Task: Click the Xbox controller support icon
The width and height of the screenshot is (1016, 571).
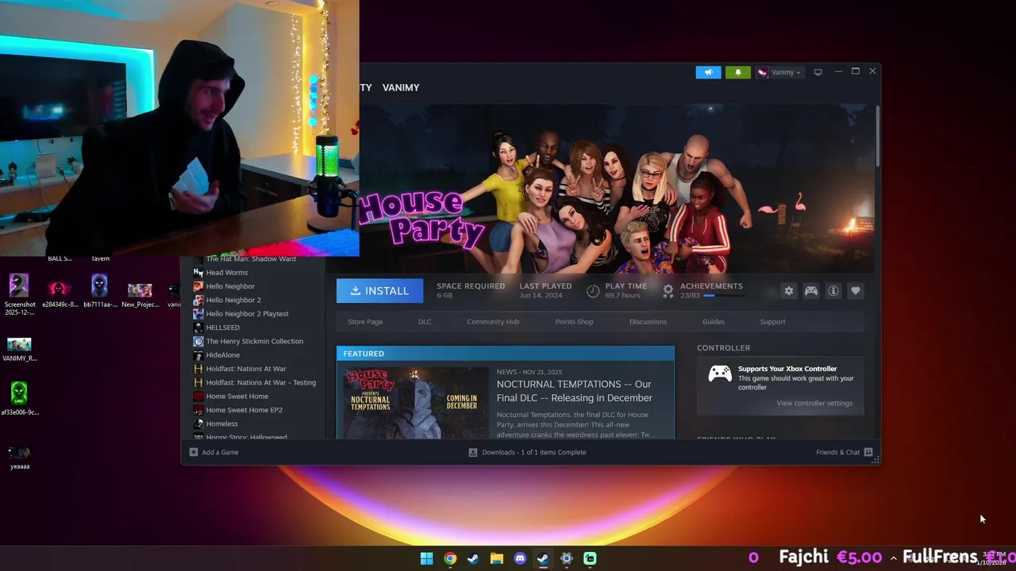Action: click(720, 374)
